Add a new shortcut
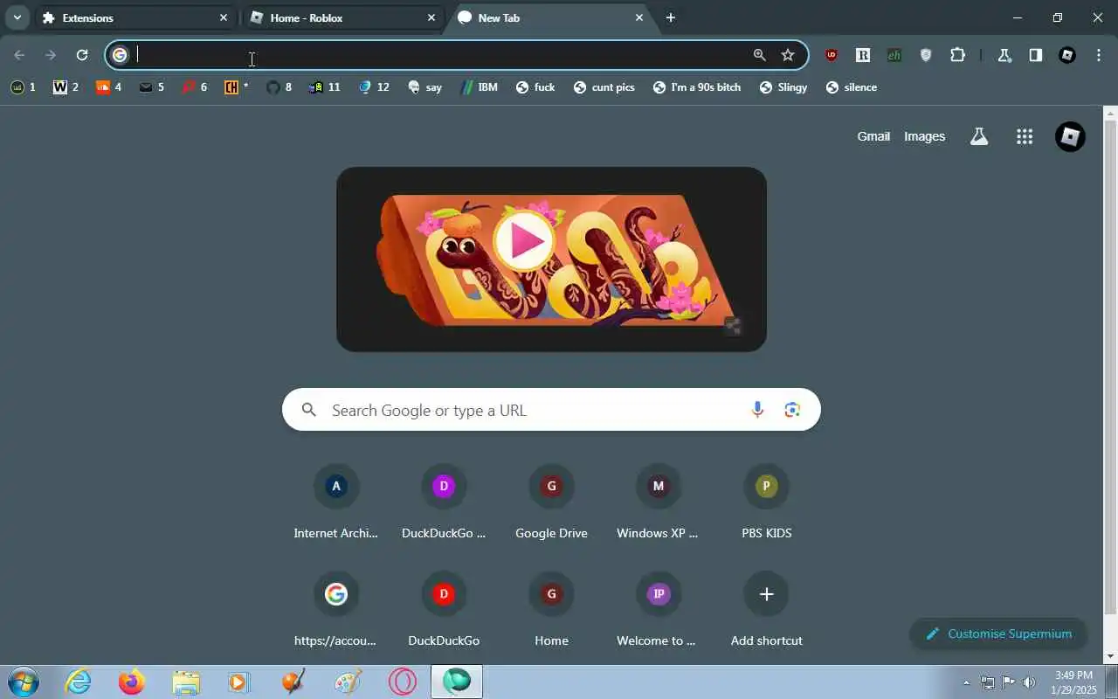This screenshot has height=699, width=1118. coord(766,610)
